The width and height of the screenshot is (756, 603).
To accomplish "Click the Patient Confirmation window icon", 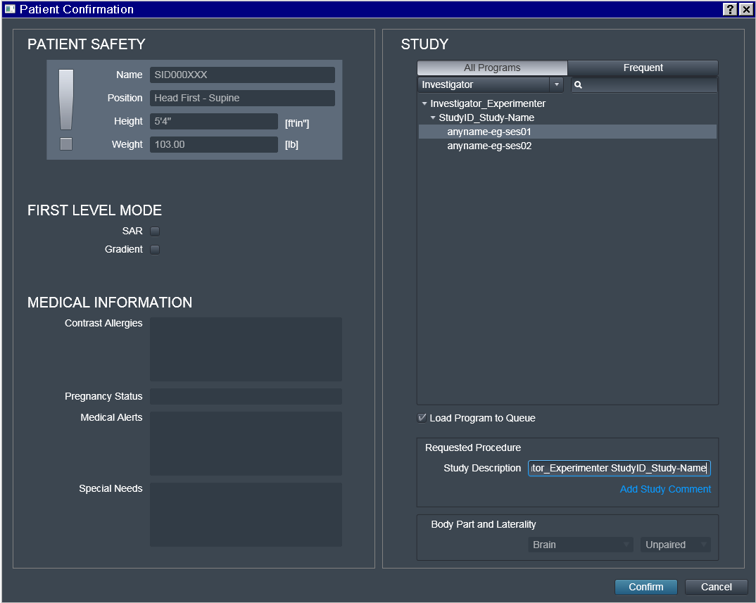I will point(10,9).
